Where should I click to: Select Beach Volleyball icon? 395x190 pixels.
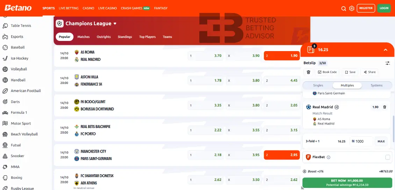coord(5,134)
